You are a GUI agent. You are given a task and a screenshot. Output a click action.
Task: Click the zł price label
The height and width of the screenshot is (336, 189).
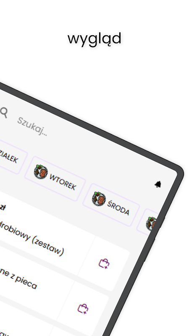3,207
